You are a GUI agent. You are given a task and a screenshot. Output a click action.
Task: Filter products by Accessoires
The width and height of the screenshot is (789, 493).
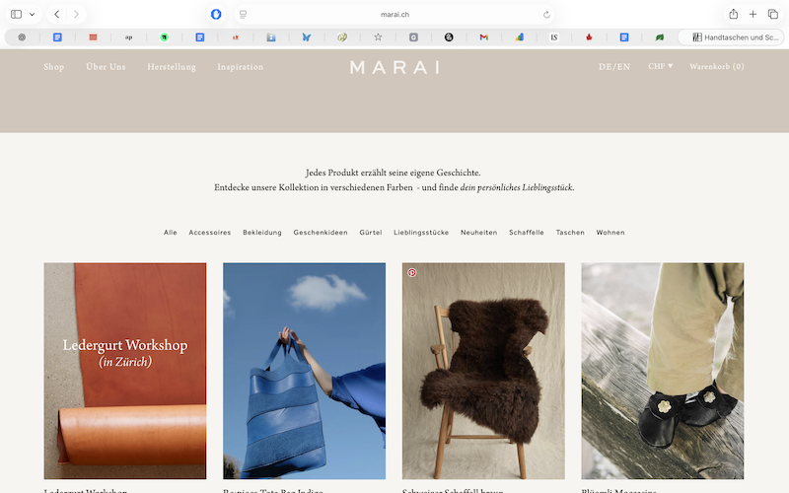[210, 233]
